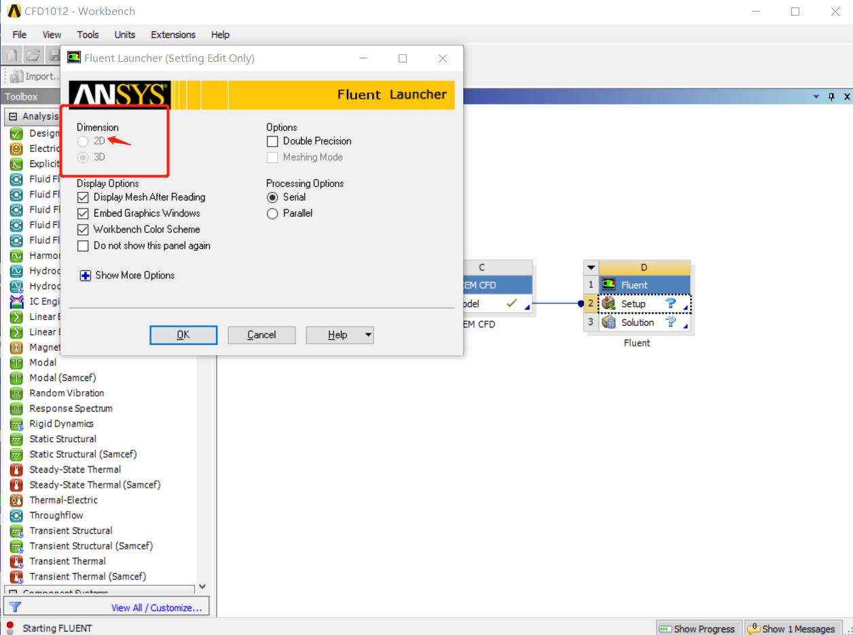
Task: Select Parallel processing option
Action: (272, 213)
